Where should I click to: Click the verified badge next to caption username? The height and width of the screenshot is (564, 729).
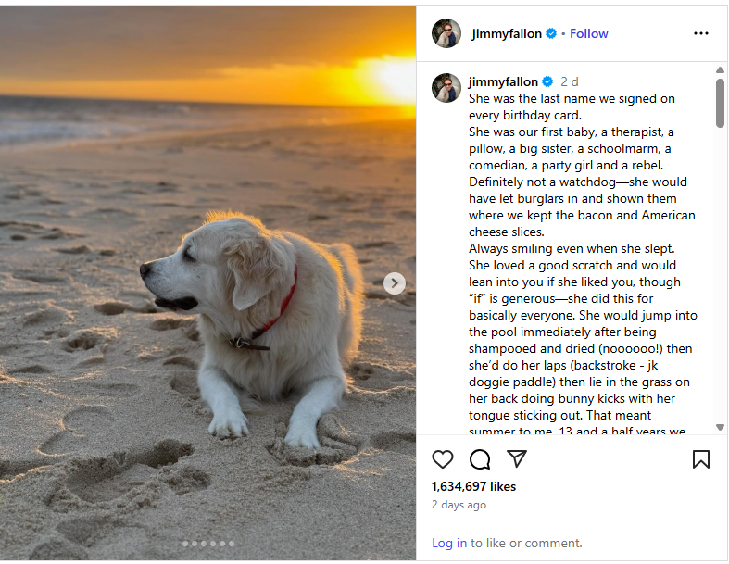[547, 81]
